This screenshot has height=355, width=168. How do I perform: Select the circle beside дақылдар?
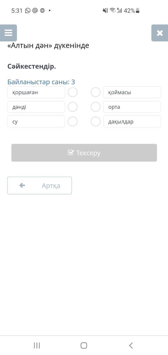[96, 121]
